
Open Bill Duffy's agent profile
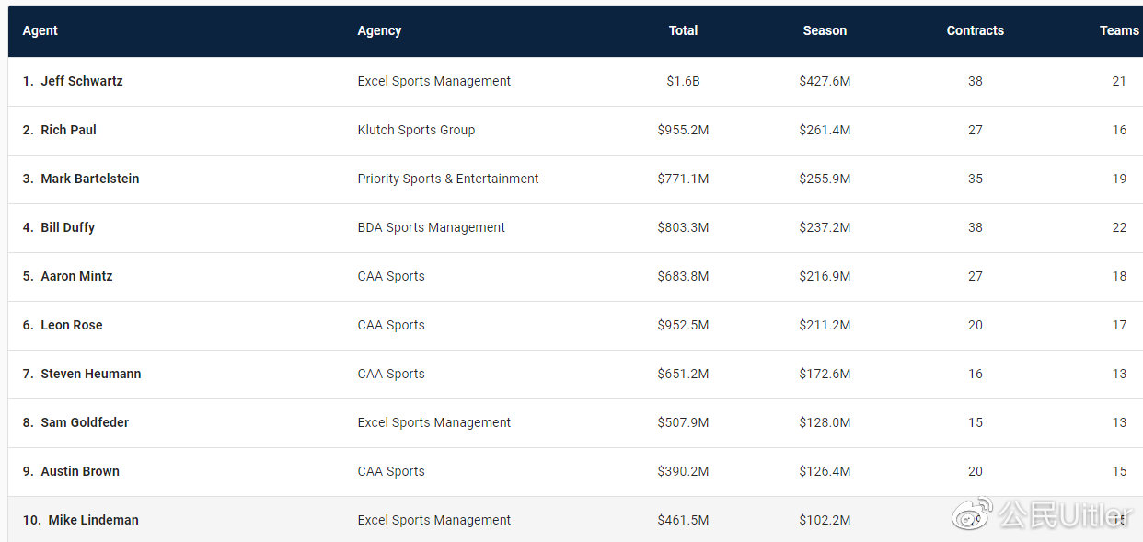pos(67,227)
